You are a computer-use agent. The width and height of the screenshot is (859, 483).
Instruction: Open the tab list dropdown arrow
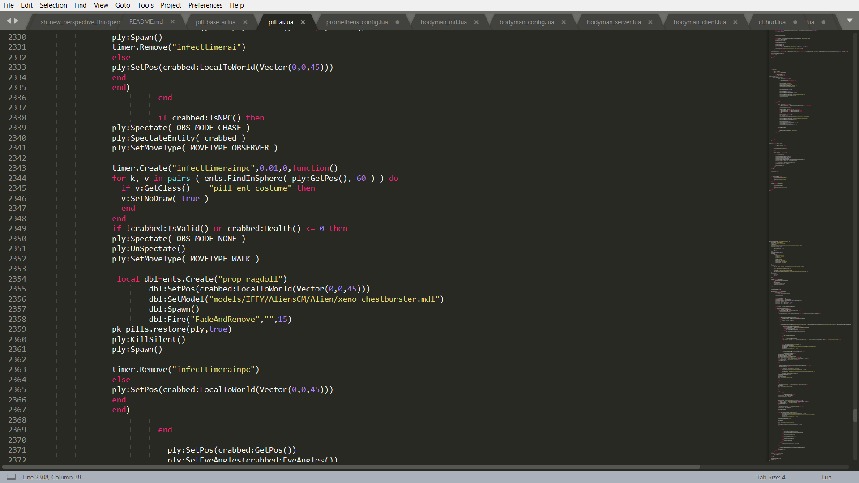pyautogui.click(x=850, y=21)
